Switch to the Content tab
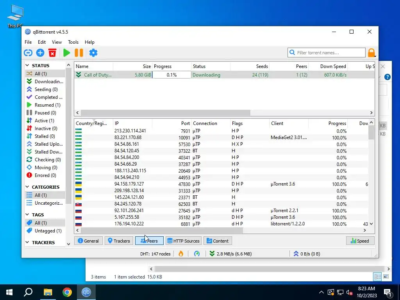 pos(218,241)
